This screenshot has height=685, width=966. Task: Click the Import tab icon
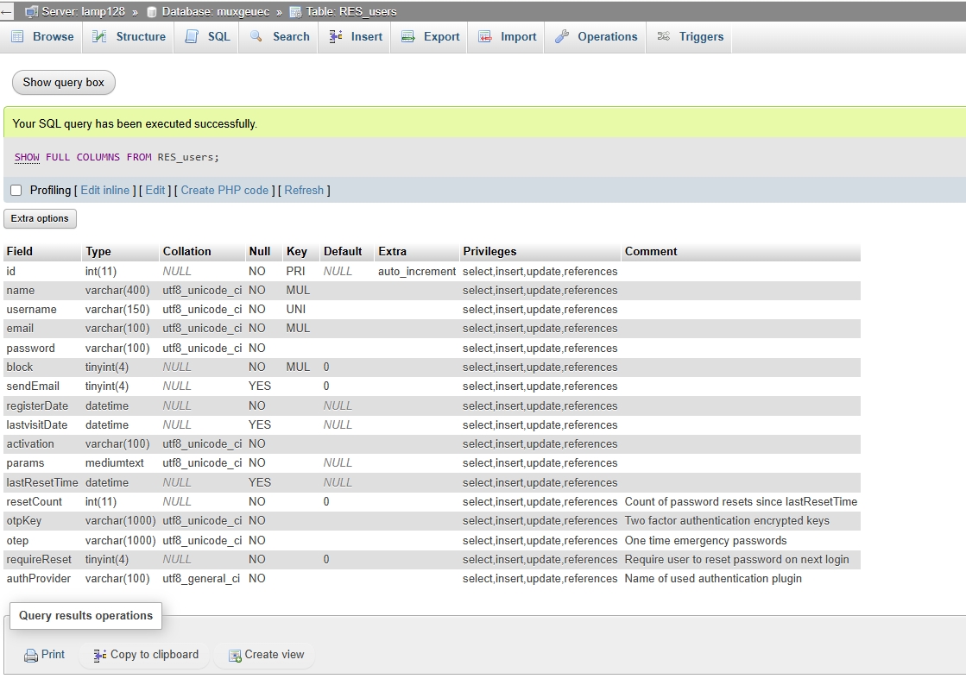pos(485,37)
